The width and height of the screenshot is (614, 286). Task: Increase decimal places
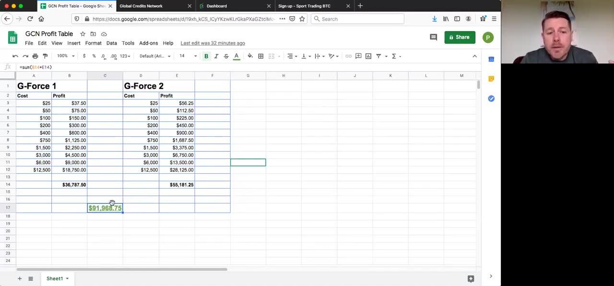[x=114, y=56]
